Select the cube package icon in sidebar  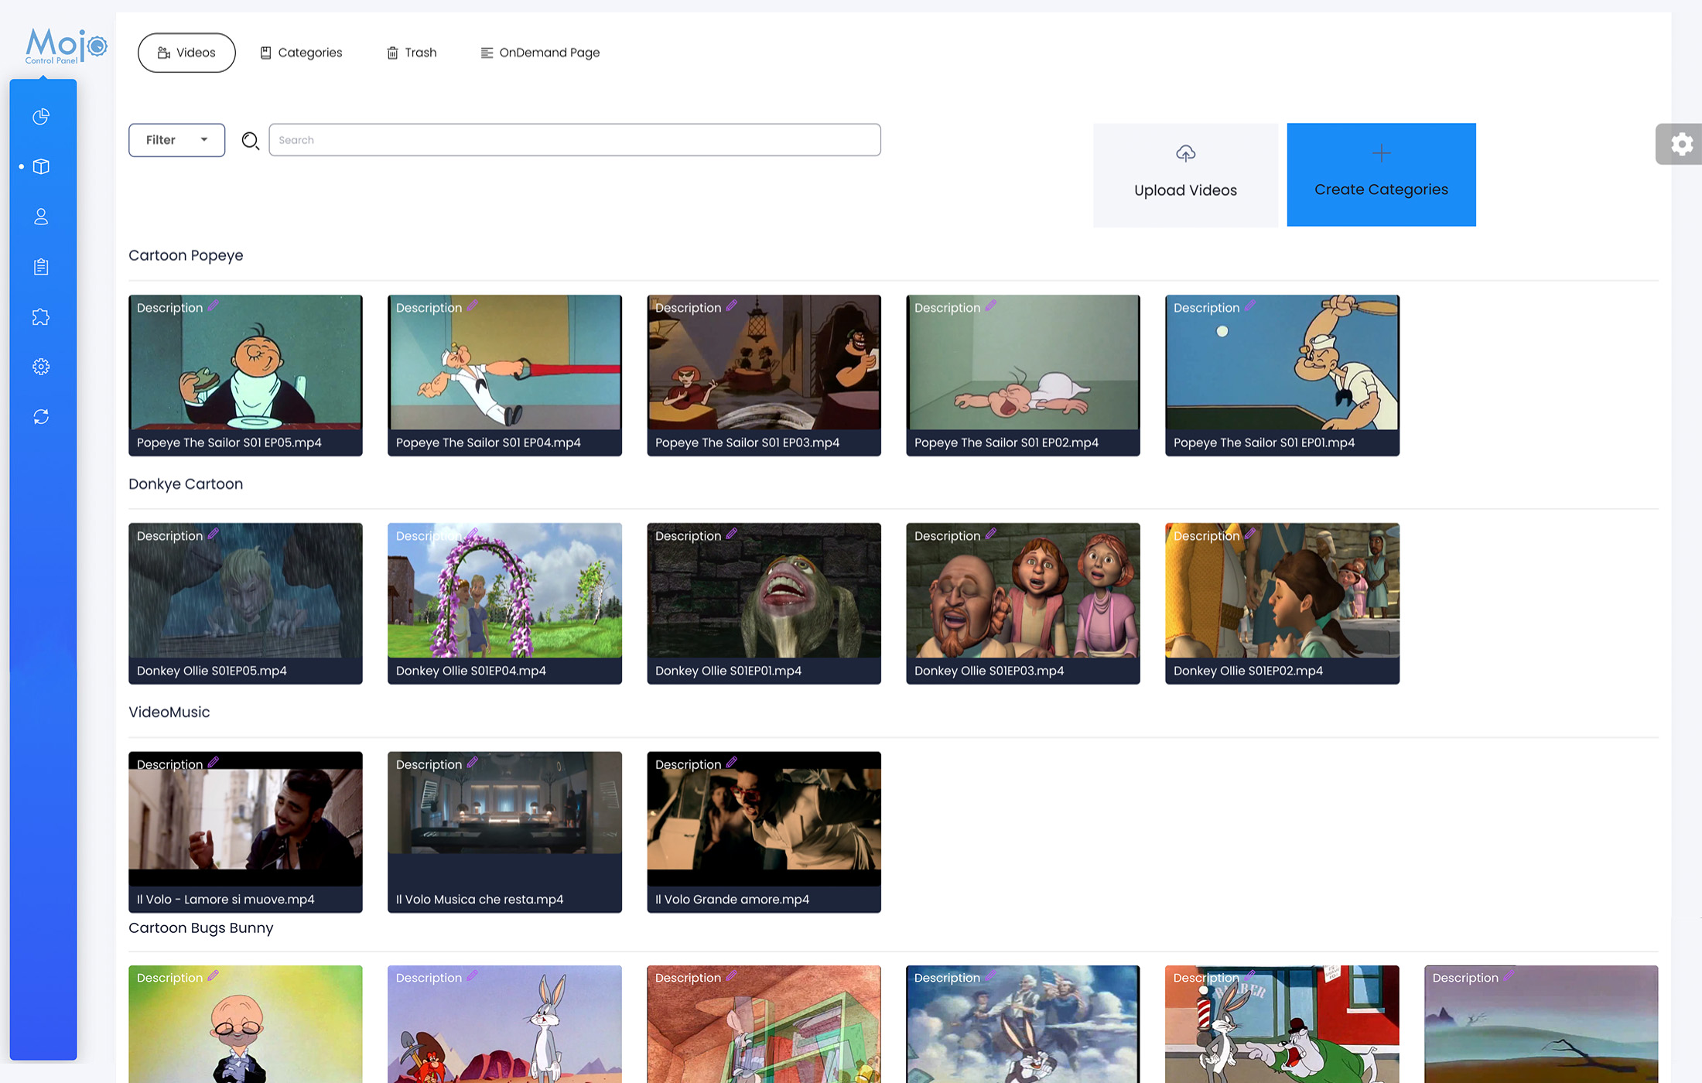pyautogui.click(x=40, y=166)
